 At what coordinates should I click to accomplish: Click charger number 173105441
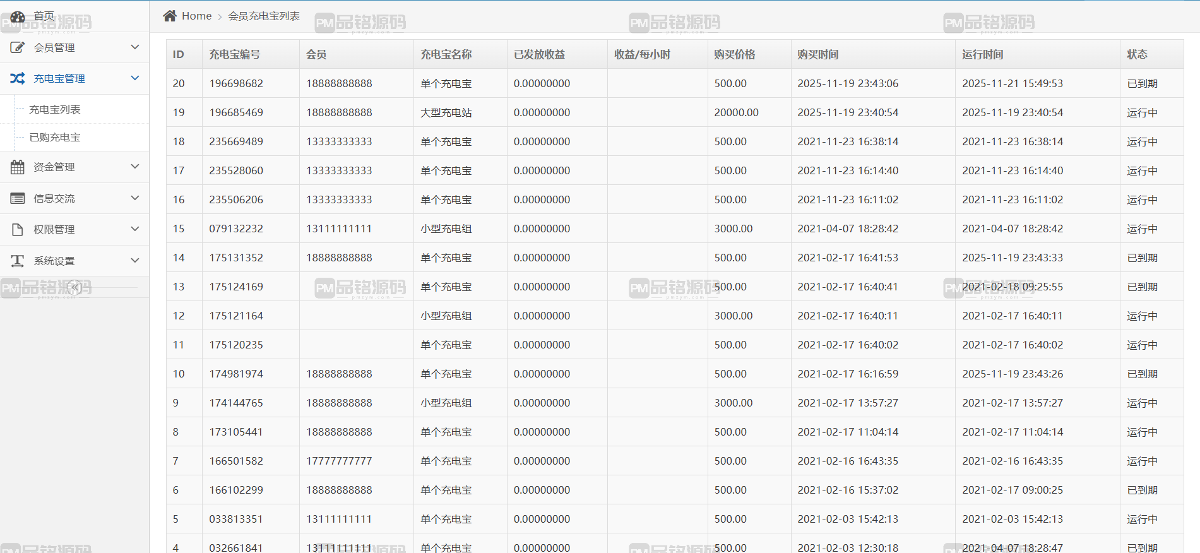pyautogui.click(x=236, y=432)
